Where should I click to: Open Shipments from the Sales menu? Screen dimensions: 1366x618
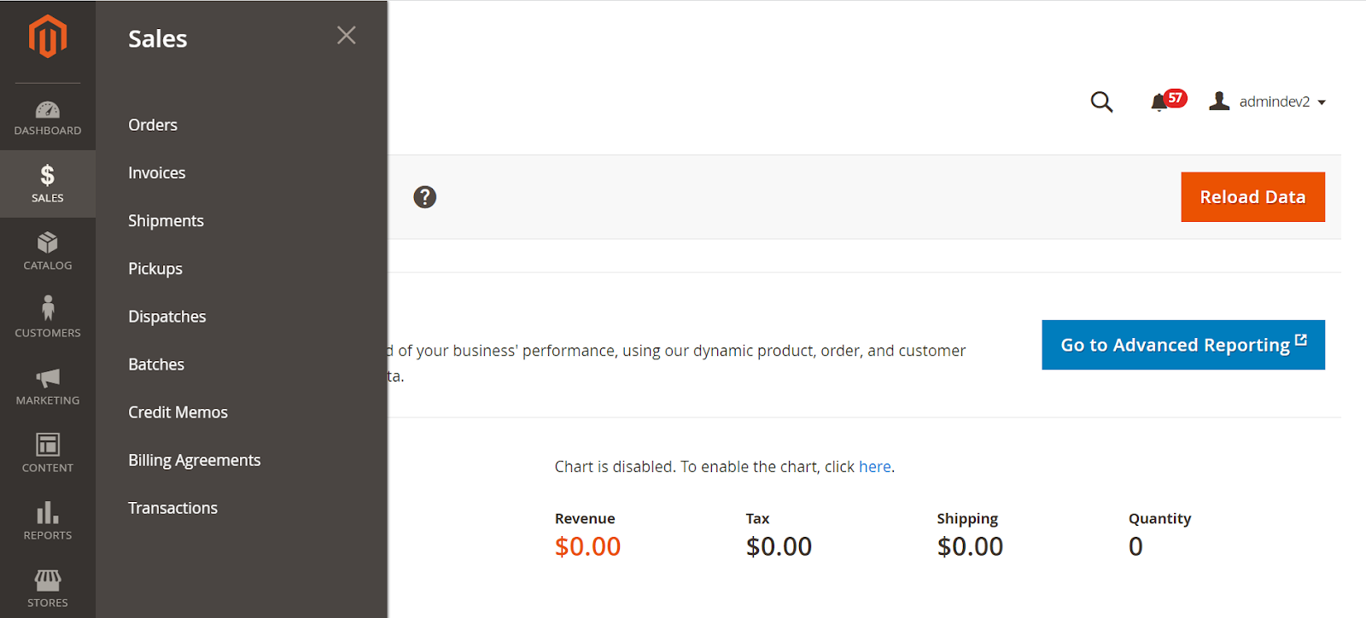166,220
